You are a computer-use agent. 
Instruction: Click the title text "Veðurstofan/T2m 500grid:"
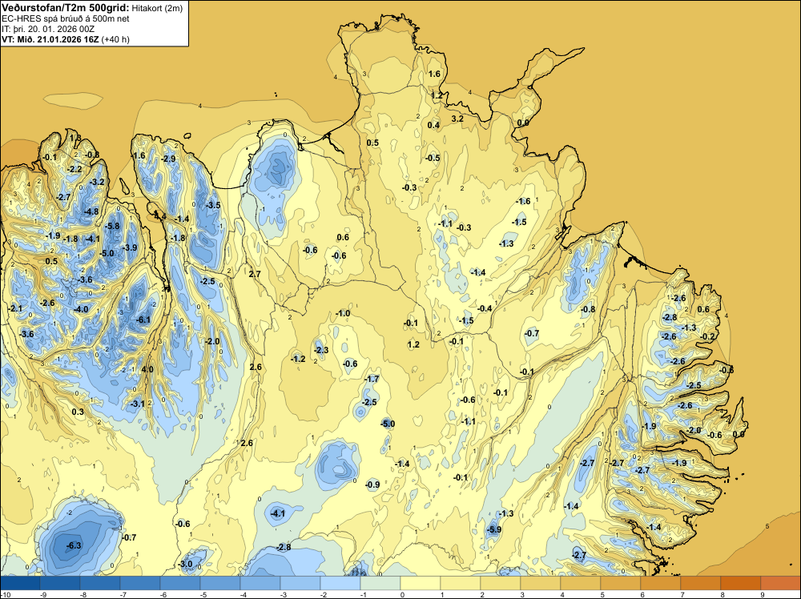tap(66, 8)
